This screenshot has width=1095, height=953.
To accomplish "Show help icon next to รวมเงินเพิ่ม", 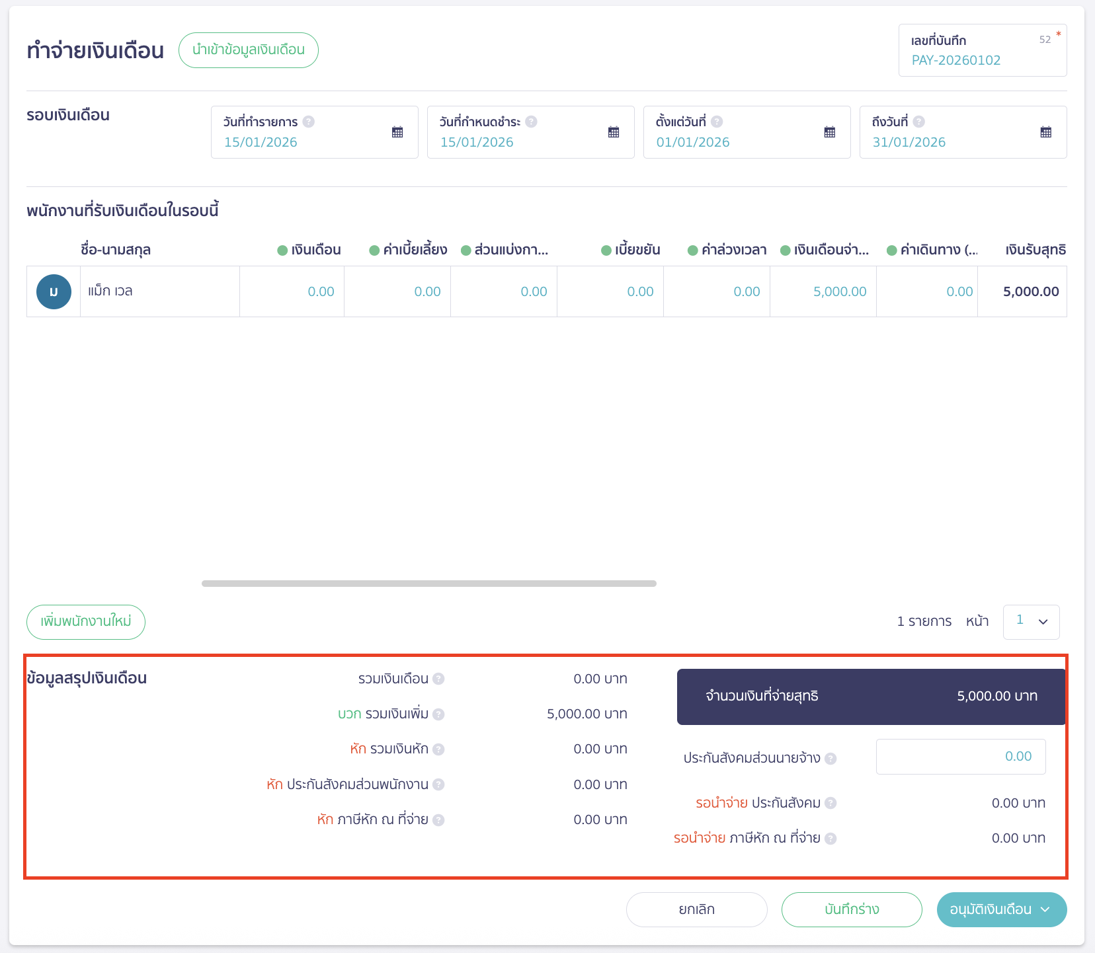I will click(x=438, y=714).
